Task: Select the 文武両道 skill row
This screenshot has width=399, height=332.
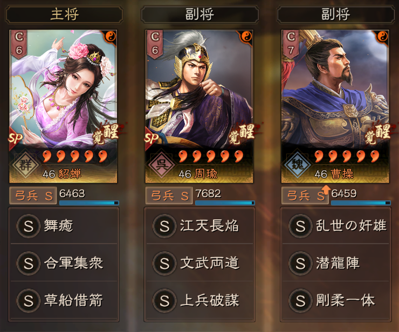Action: coord(200,263)
